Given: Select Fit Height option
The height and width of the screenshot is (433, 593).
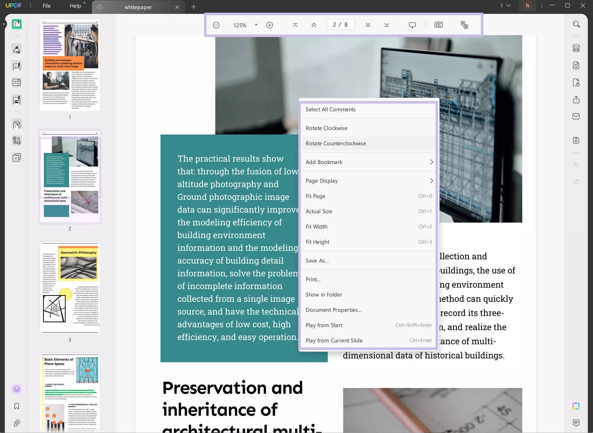Looking at the screenshot, I should tap(369, 242).
